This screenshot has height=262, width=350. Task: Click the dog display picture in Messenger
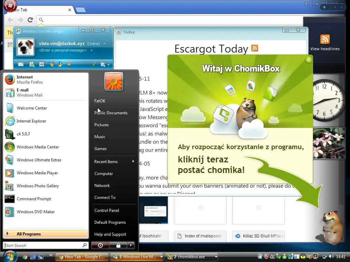26,47
